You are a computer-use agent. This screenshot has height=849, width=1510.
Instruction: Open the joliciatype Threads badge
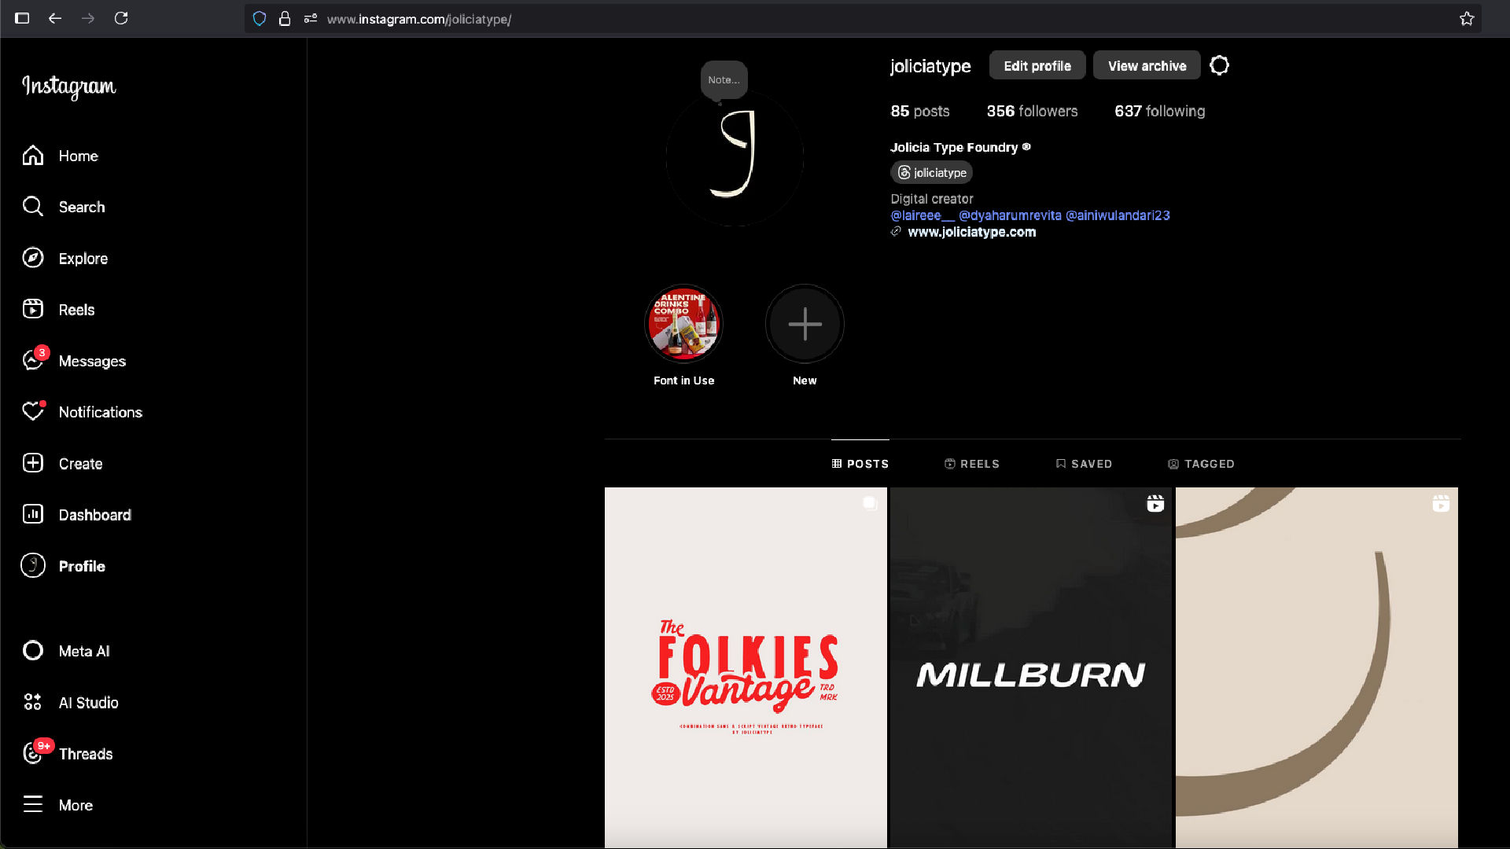click(x=932, y=173)
